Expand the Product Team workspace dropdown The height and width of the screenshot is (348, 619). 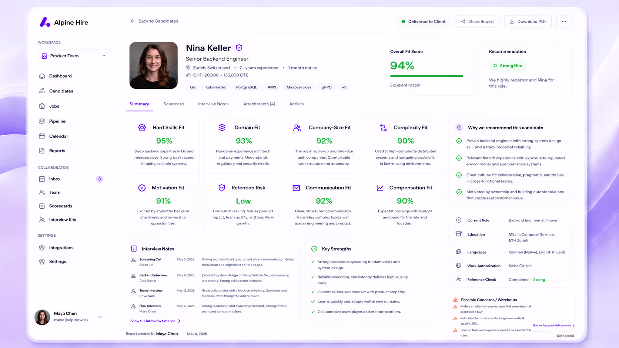point(74,56)
